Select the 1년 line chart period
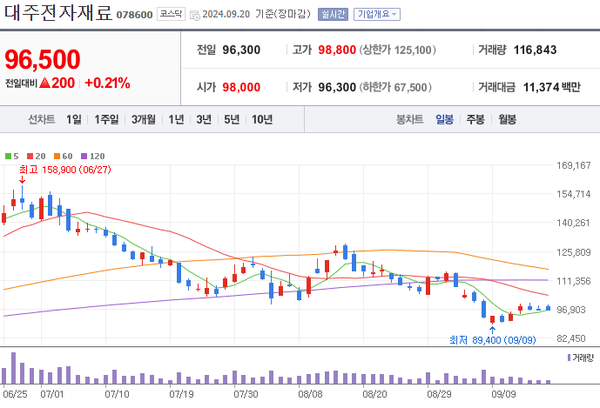Screen dimensions: 600x408 click(x=176, y=120)
